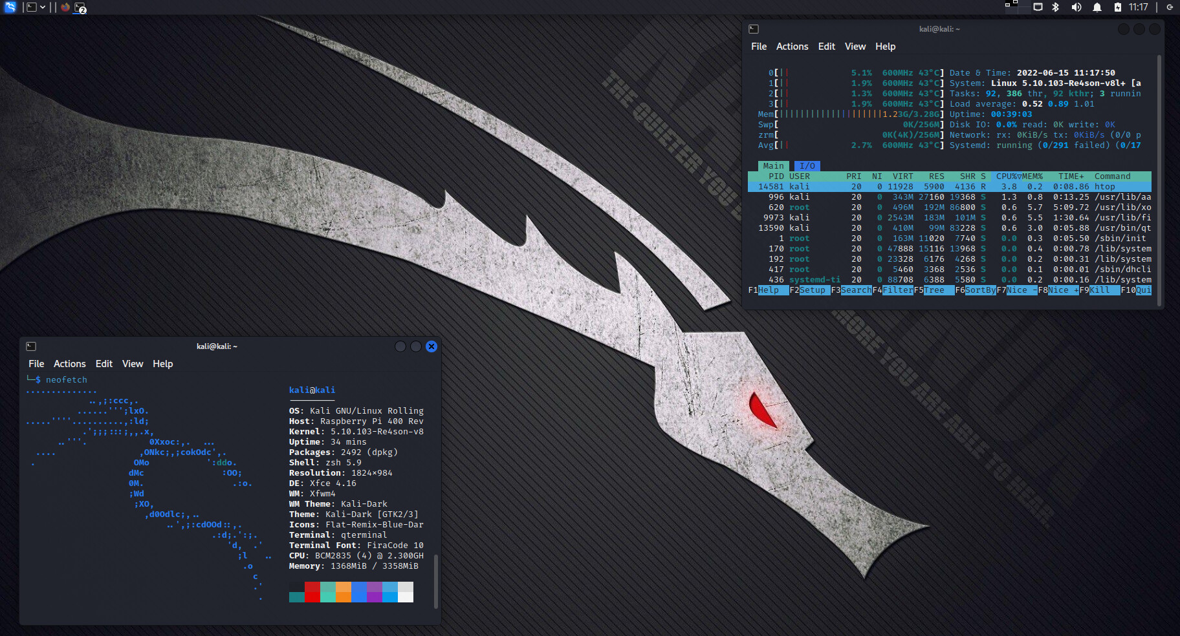The image size is (1180, 636).
Task: Open Actions menu in htop terminal window
Action: (792, 47)
